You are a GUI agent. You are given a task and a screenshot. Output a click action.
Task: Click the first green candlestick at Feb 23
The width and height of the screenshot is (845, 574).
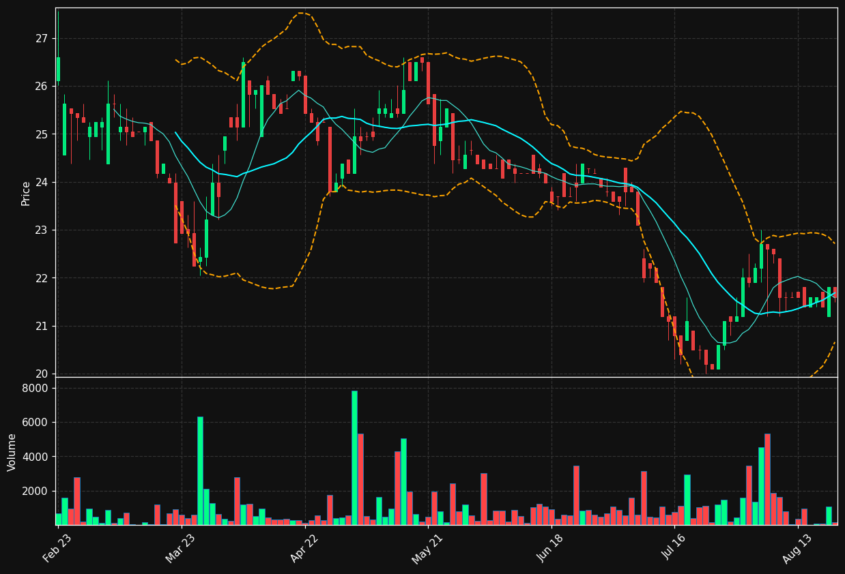[58, 69]
